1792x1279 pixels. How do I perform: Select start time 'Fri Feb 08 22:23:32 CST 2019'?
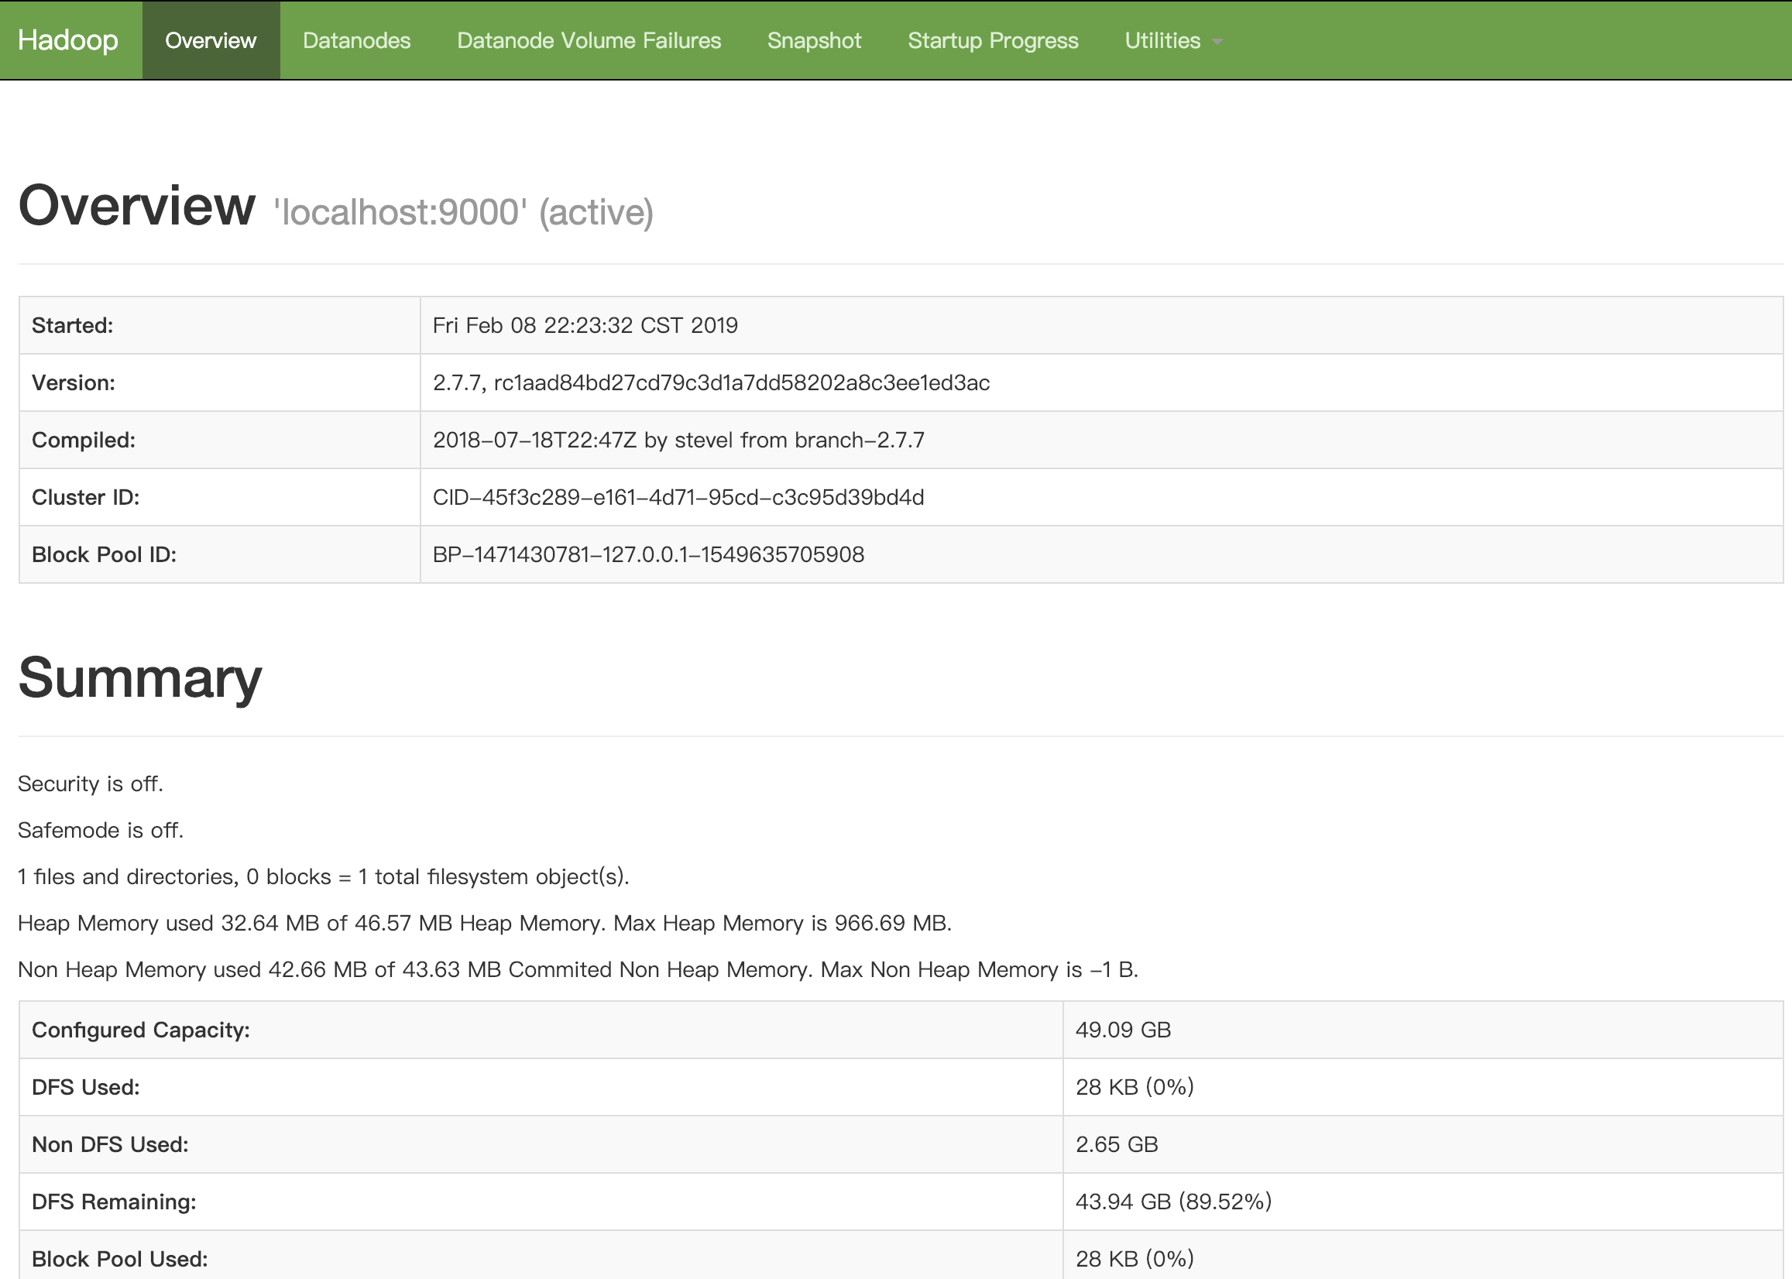pyautogui.click(x=585, y=325)
